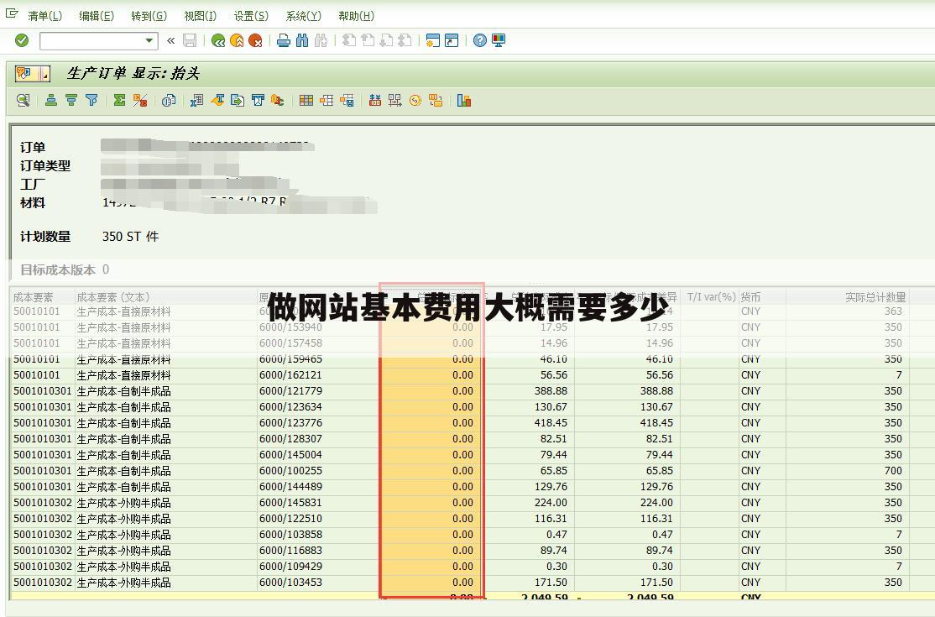Set a filter on the cost elements
The image size is (935, 617).
point(91,101)
